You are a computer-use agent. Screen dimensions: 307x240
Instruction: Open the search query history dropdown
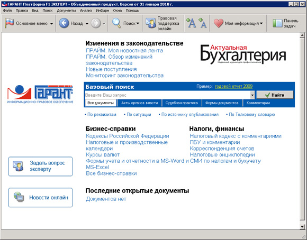252,95
